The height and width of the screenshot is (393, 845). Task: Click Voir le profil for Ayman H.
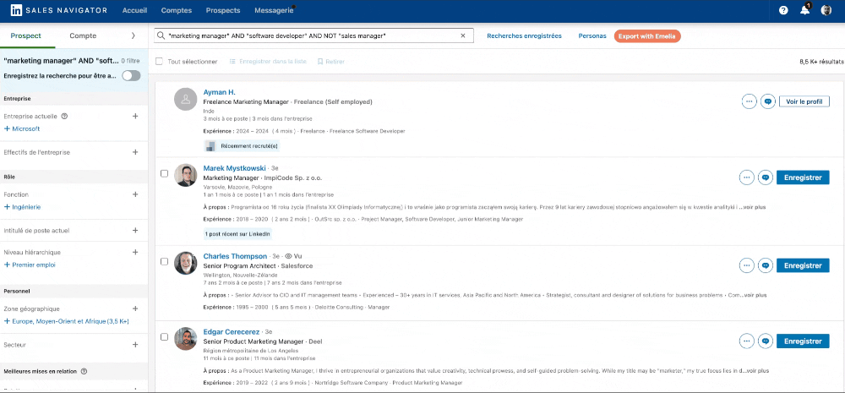(804, 101)
